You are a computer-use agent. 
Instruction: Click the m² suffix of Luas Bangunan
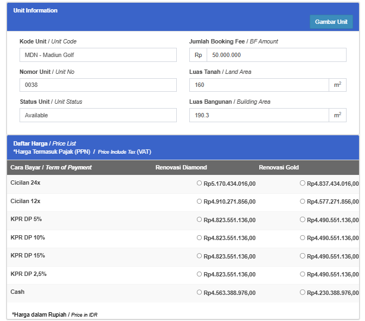pos(337,115)
